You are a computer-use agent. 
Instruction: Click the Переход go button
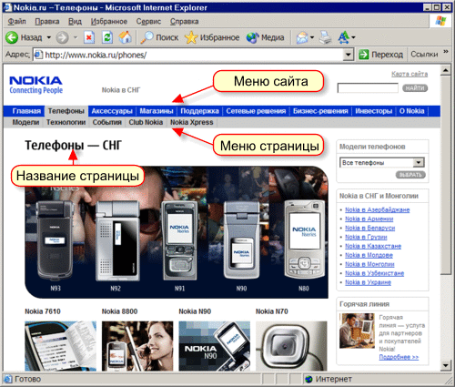[381, 55]
